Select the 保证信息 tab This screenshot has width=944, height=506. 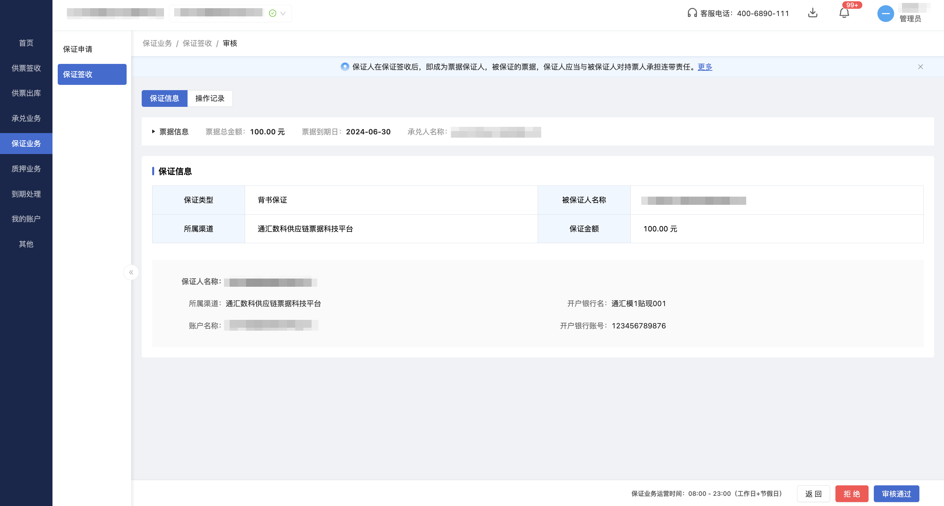click(165, 98)
